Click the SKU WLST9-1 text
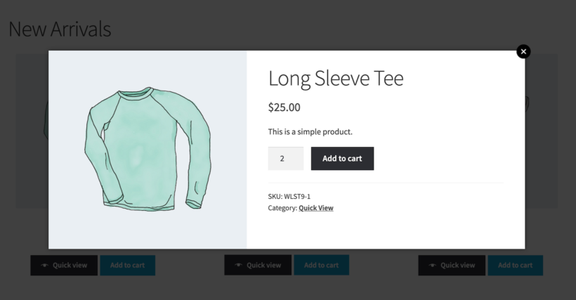576x300 pixels. 289,197
